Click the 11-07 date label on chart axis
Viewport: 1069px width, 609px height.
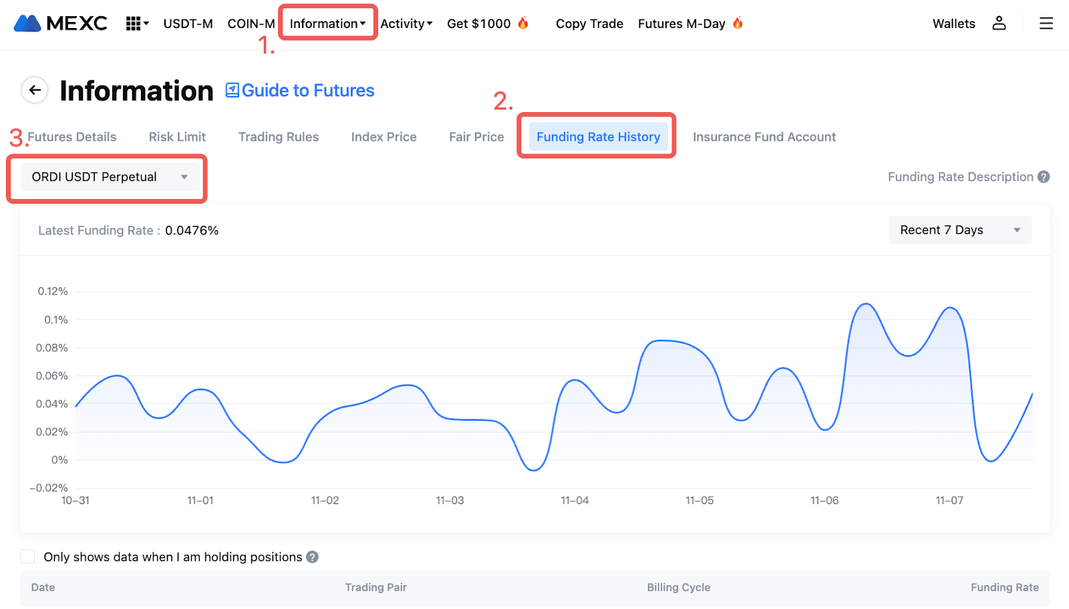[x=949, y=500]
